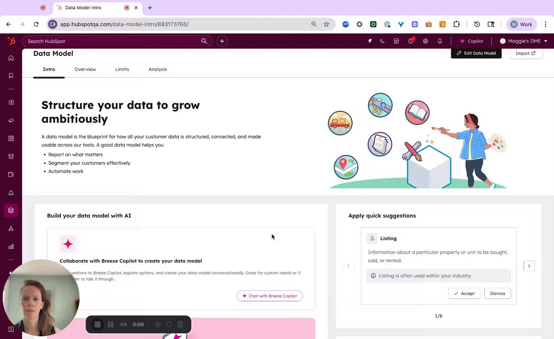Dismiss the Listing suggestion
The height and width of the screenshot is (339, 554).
[497, 293]
